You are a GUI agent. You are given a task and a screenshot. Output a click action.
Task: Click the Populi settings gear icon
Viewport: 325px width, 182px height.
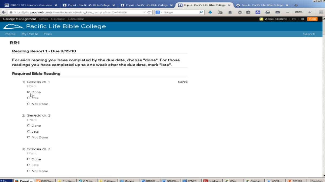click(303, 19)
